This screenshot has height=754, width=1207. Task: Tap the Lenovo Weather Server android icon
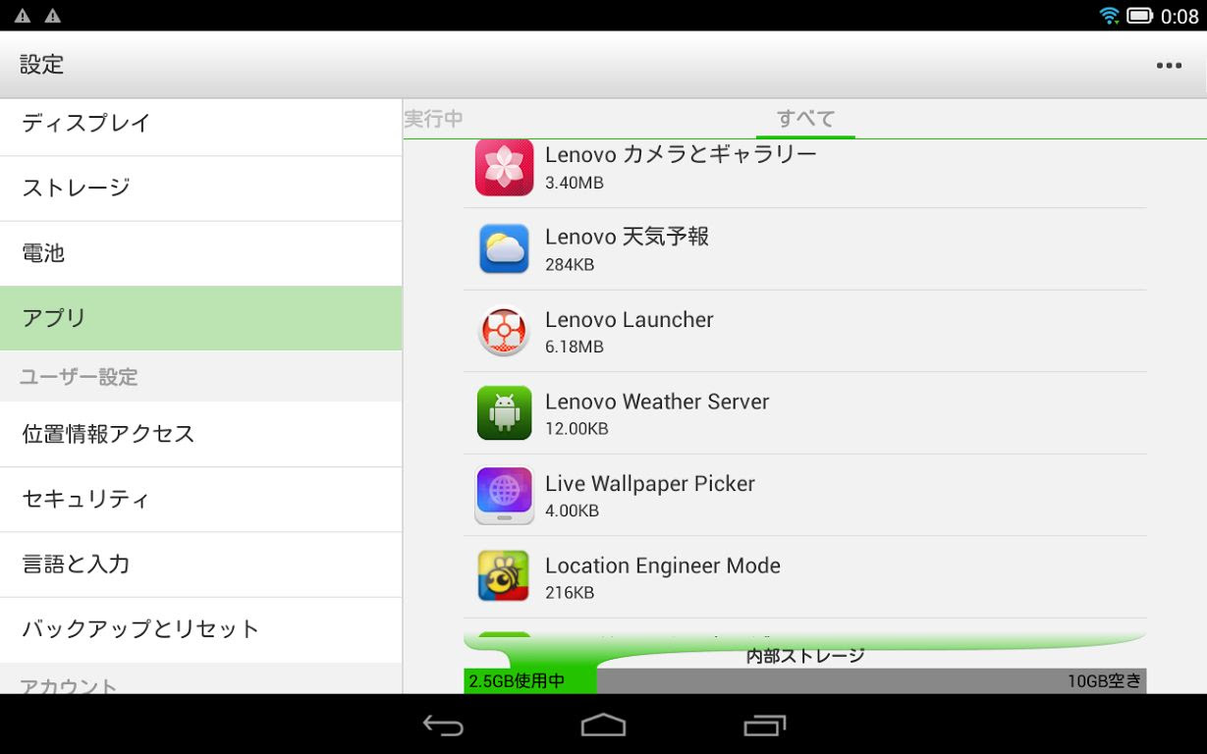tap(504, 413)
